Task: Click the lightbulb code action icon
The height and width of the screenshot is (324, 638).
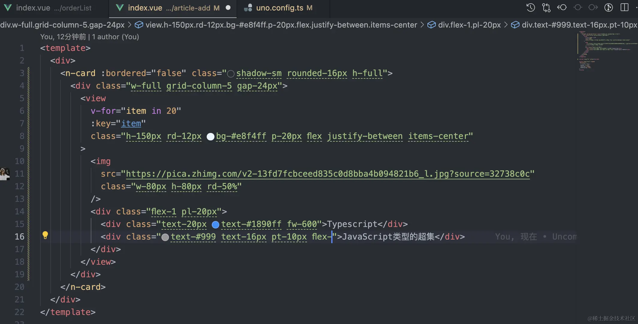Action: 45,235
